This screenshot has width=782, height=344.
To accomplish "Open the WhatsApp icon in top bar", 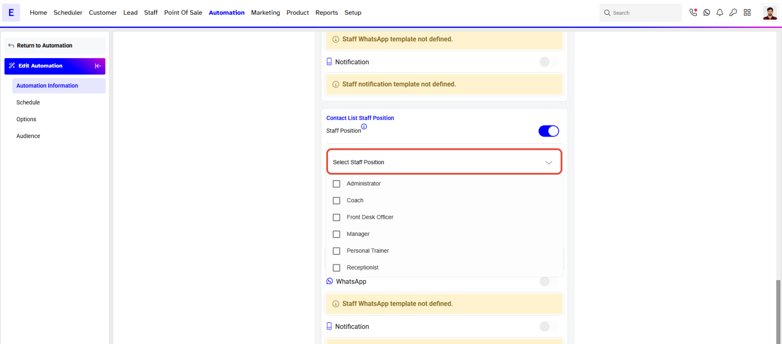I will click(x=706, y=13).
